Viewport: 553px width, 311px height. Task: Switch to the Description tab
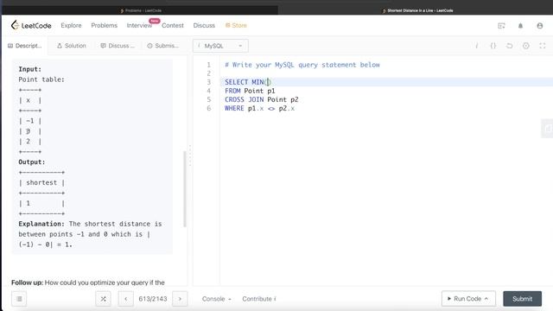[25, 46]
